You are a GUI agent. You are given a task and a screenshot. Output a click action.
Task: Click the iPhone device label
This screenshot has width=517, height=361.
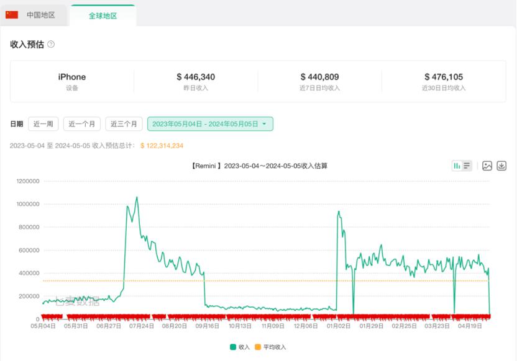(72, 77)
